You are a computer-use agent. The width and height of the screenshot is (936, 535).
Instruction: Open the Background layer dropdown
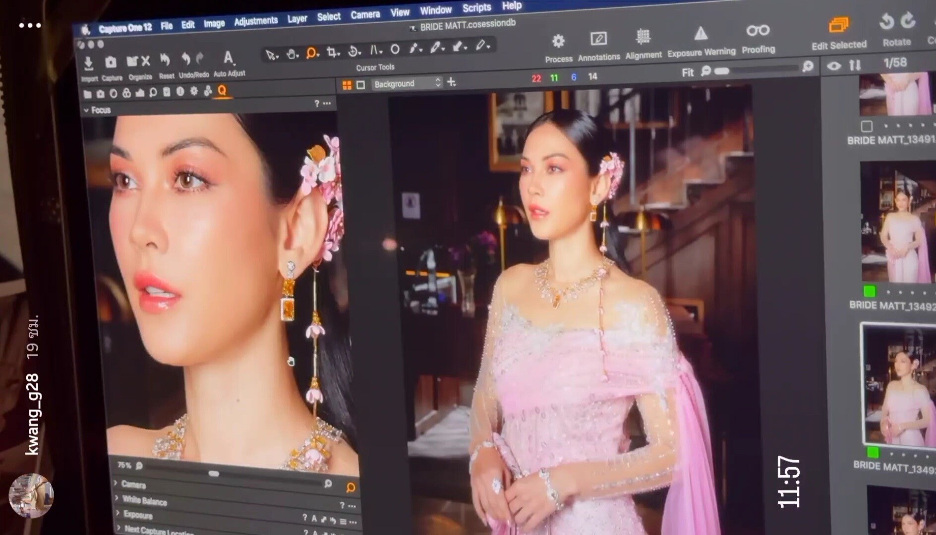pos(407,84)
